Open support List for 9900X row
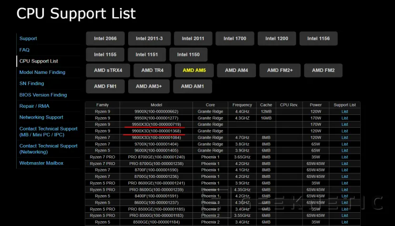The image size is (395, 226). (344, 112)
